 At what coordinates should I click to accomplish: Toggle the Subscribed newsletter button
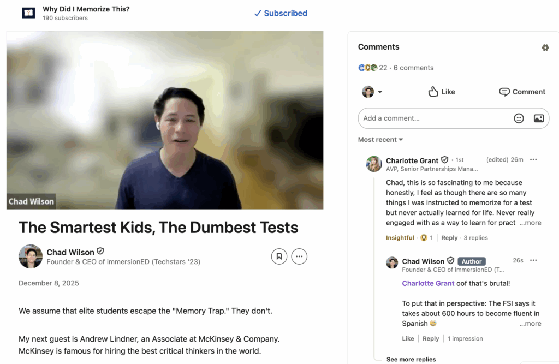pyautogui.click(x=281, y=13)
